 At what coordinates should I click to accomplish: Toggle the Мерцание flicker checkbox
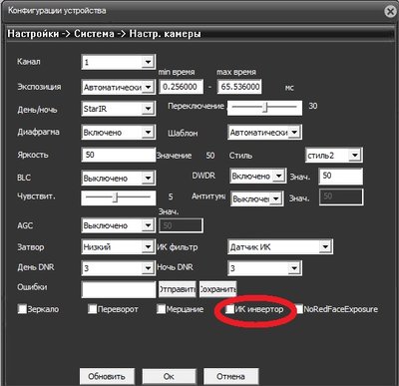pyautogui.click(x=161, y=309)
